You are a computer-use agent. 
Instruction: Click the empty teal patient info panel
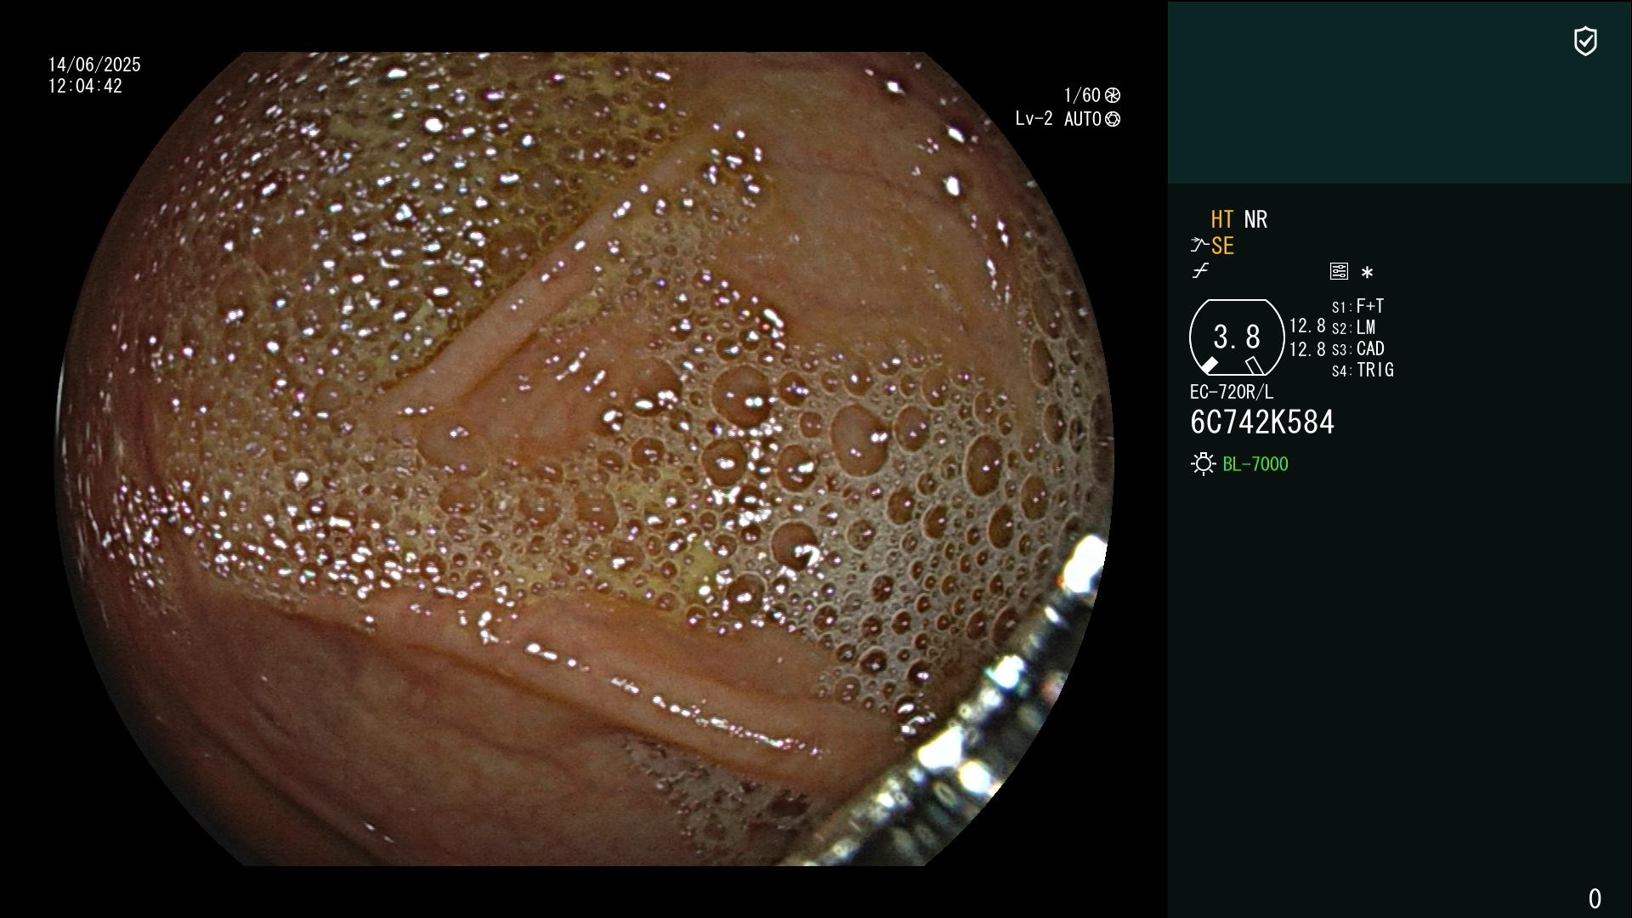[1399, 92]
